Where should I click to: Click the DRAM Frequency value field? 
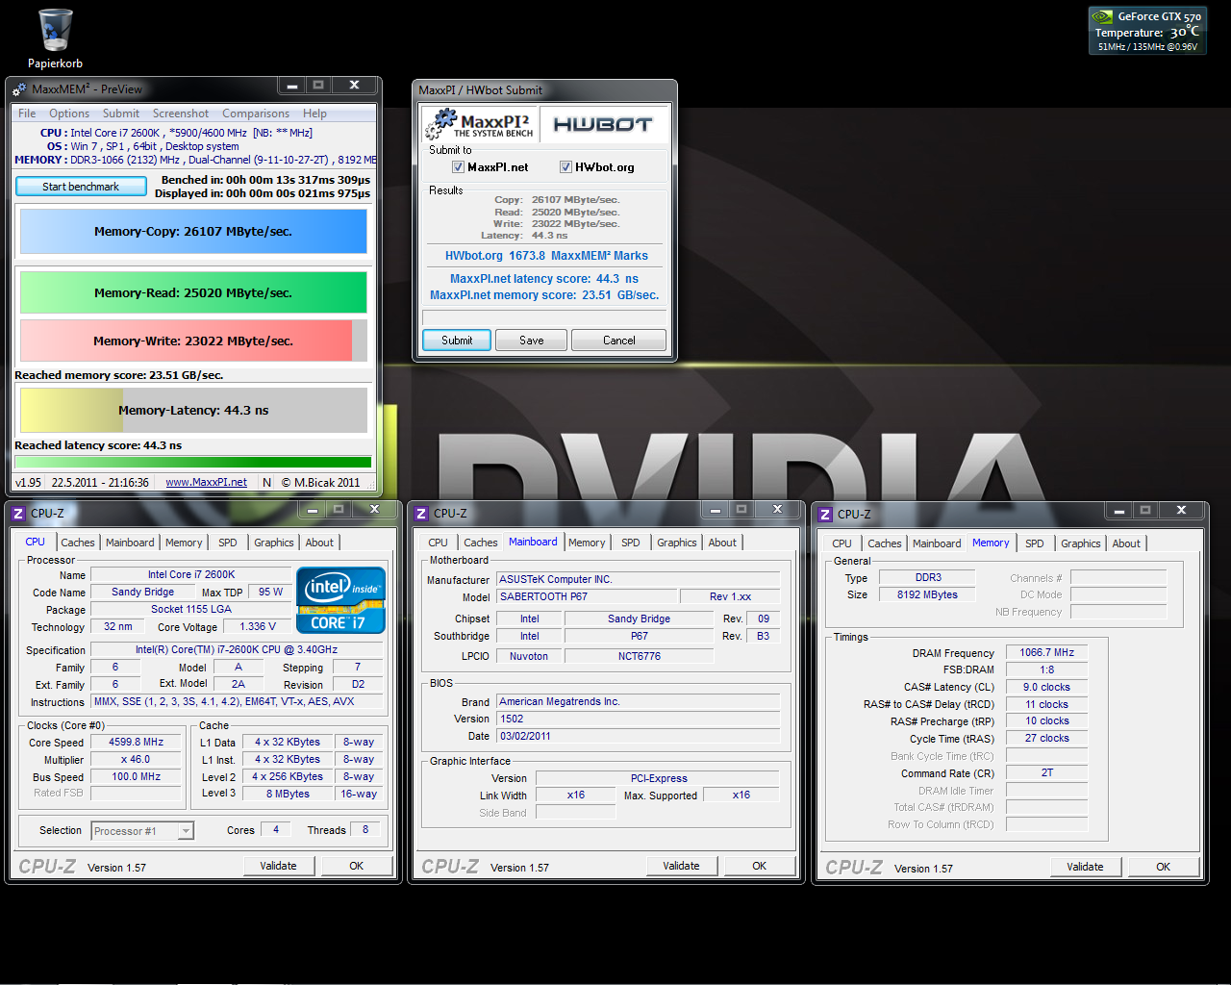[x=1046, y=653]
